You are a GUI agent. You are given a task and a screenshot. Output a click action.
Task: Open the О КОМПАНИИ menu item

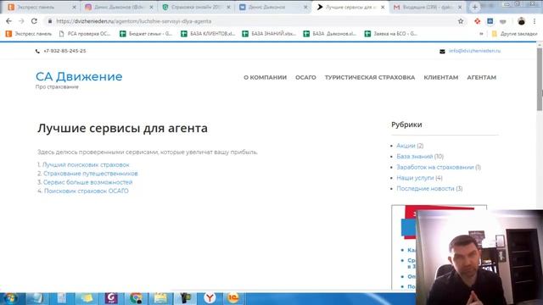coord(265,77)
